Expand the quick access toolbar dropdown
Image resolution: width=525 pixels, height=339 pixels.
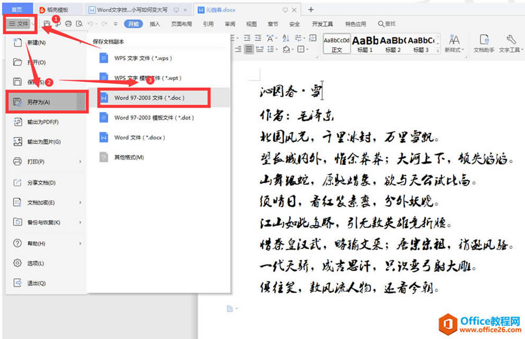point(115,24)
